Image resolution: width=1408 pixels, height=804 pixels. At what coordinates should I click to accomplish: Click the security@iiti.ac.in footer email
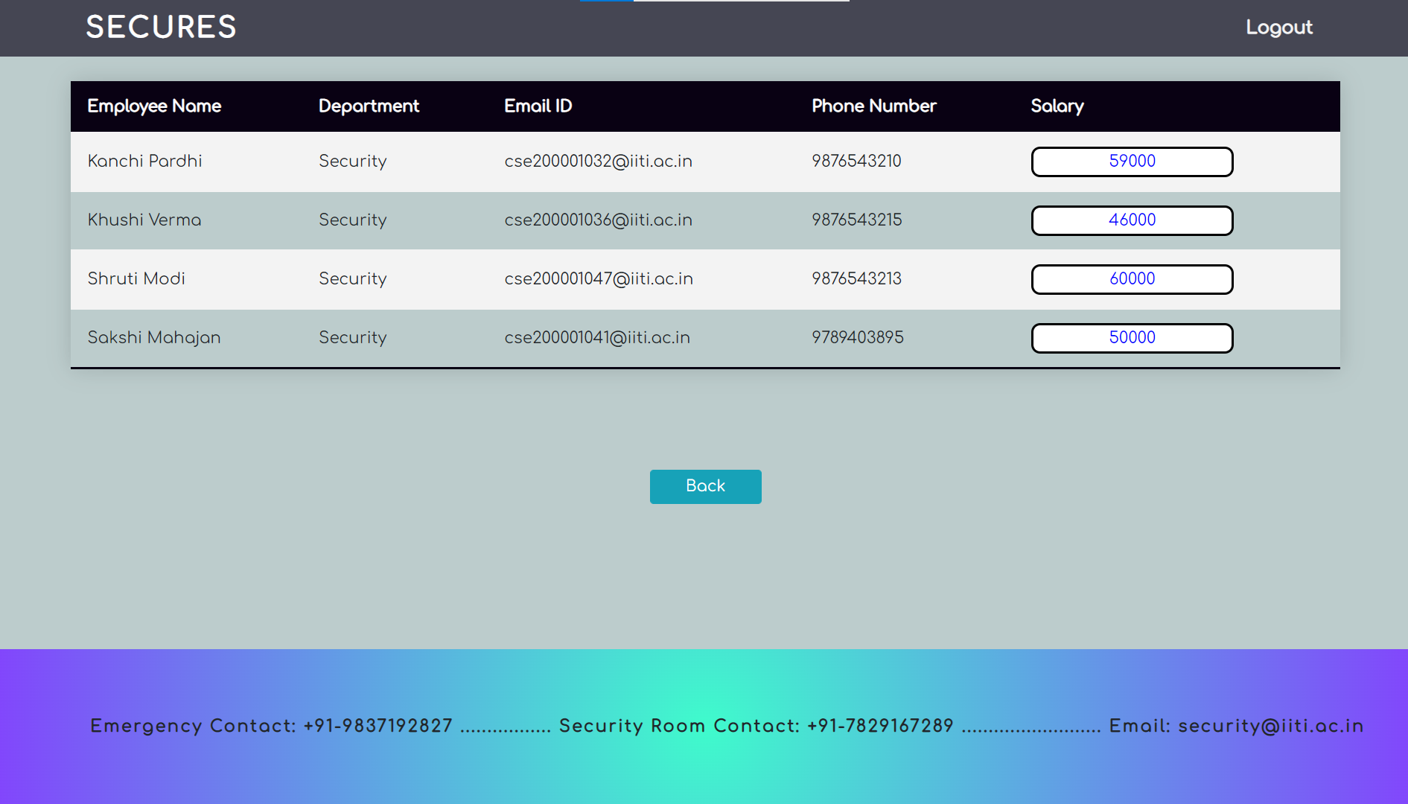pyautogui.click(x=1269, y=726)
